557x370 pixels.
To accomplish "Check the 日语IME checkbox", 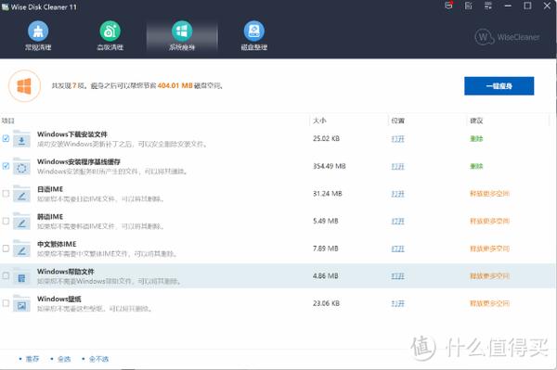I will 6,193.
